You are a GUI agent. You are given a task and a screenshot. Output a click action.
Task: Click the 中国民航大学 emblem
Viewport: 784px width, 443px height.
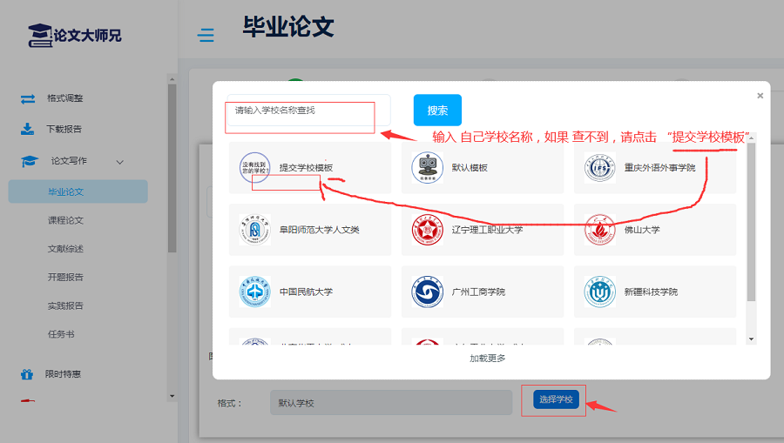[x=254, y=292]
